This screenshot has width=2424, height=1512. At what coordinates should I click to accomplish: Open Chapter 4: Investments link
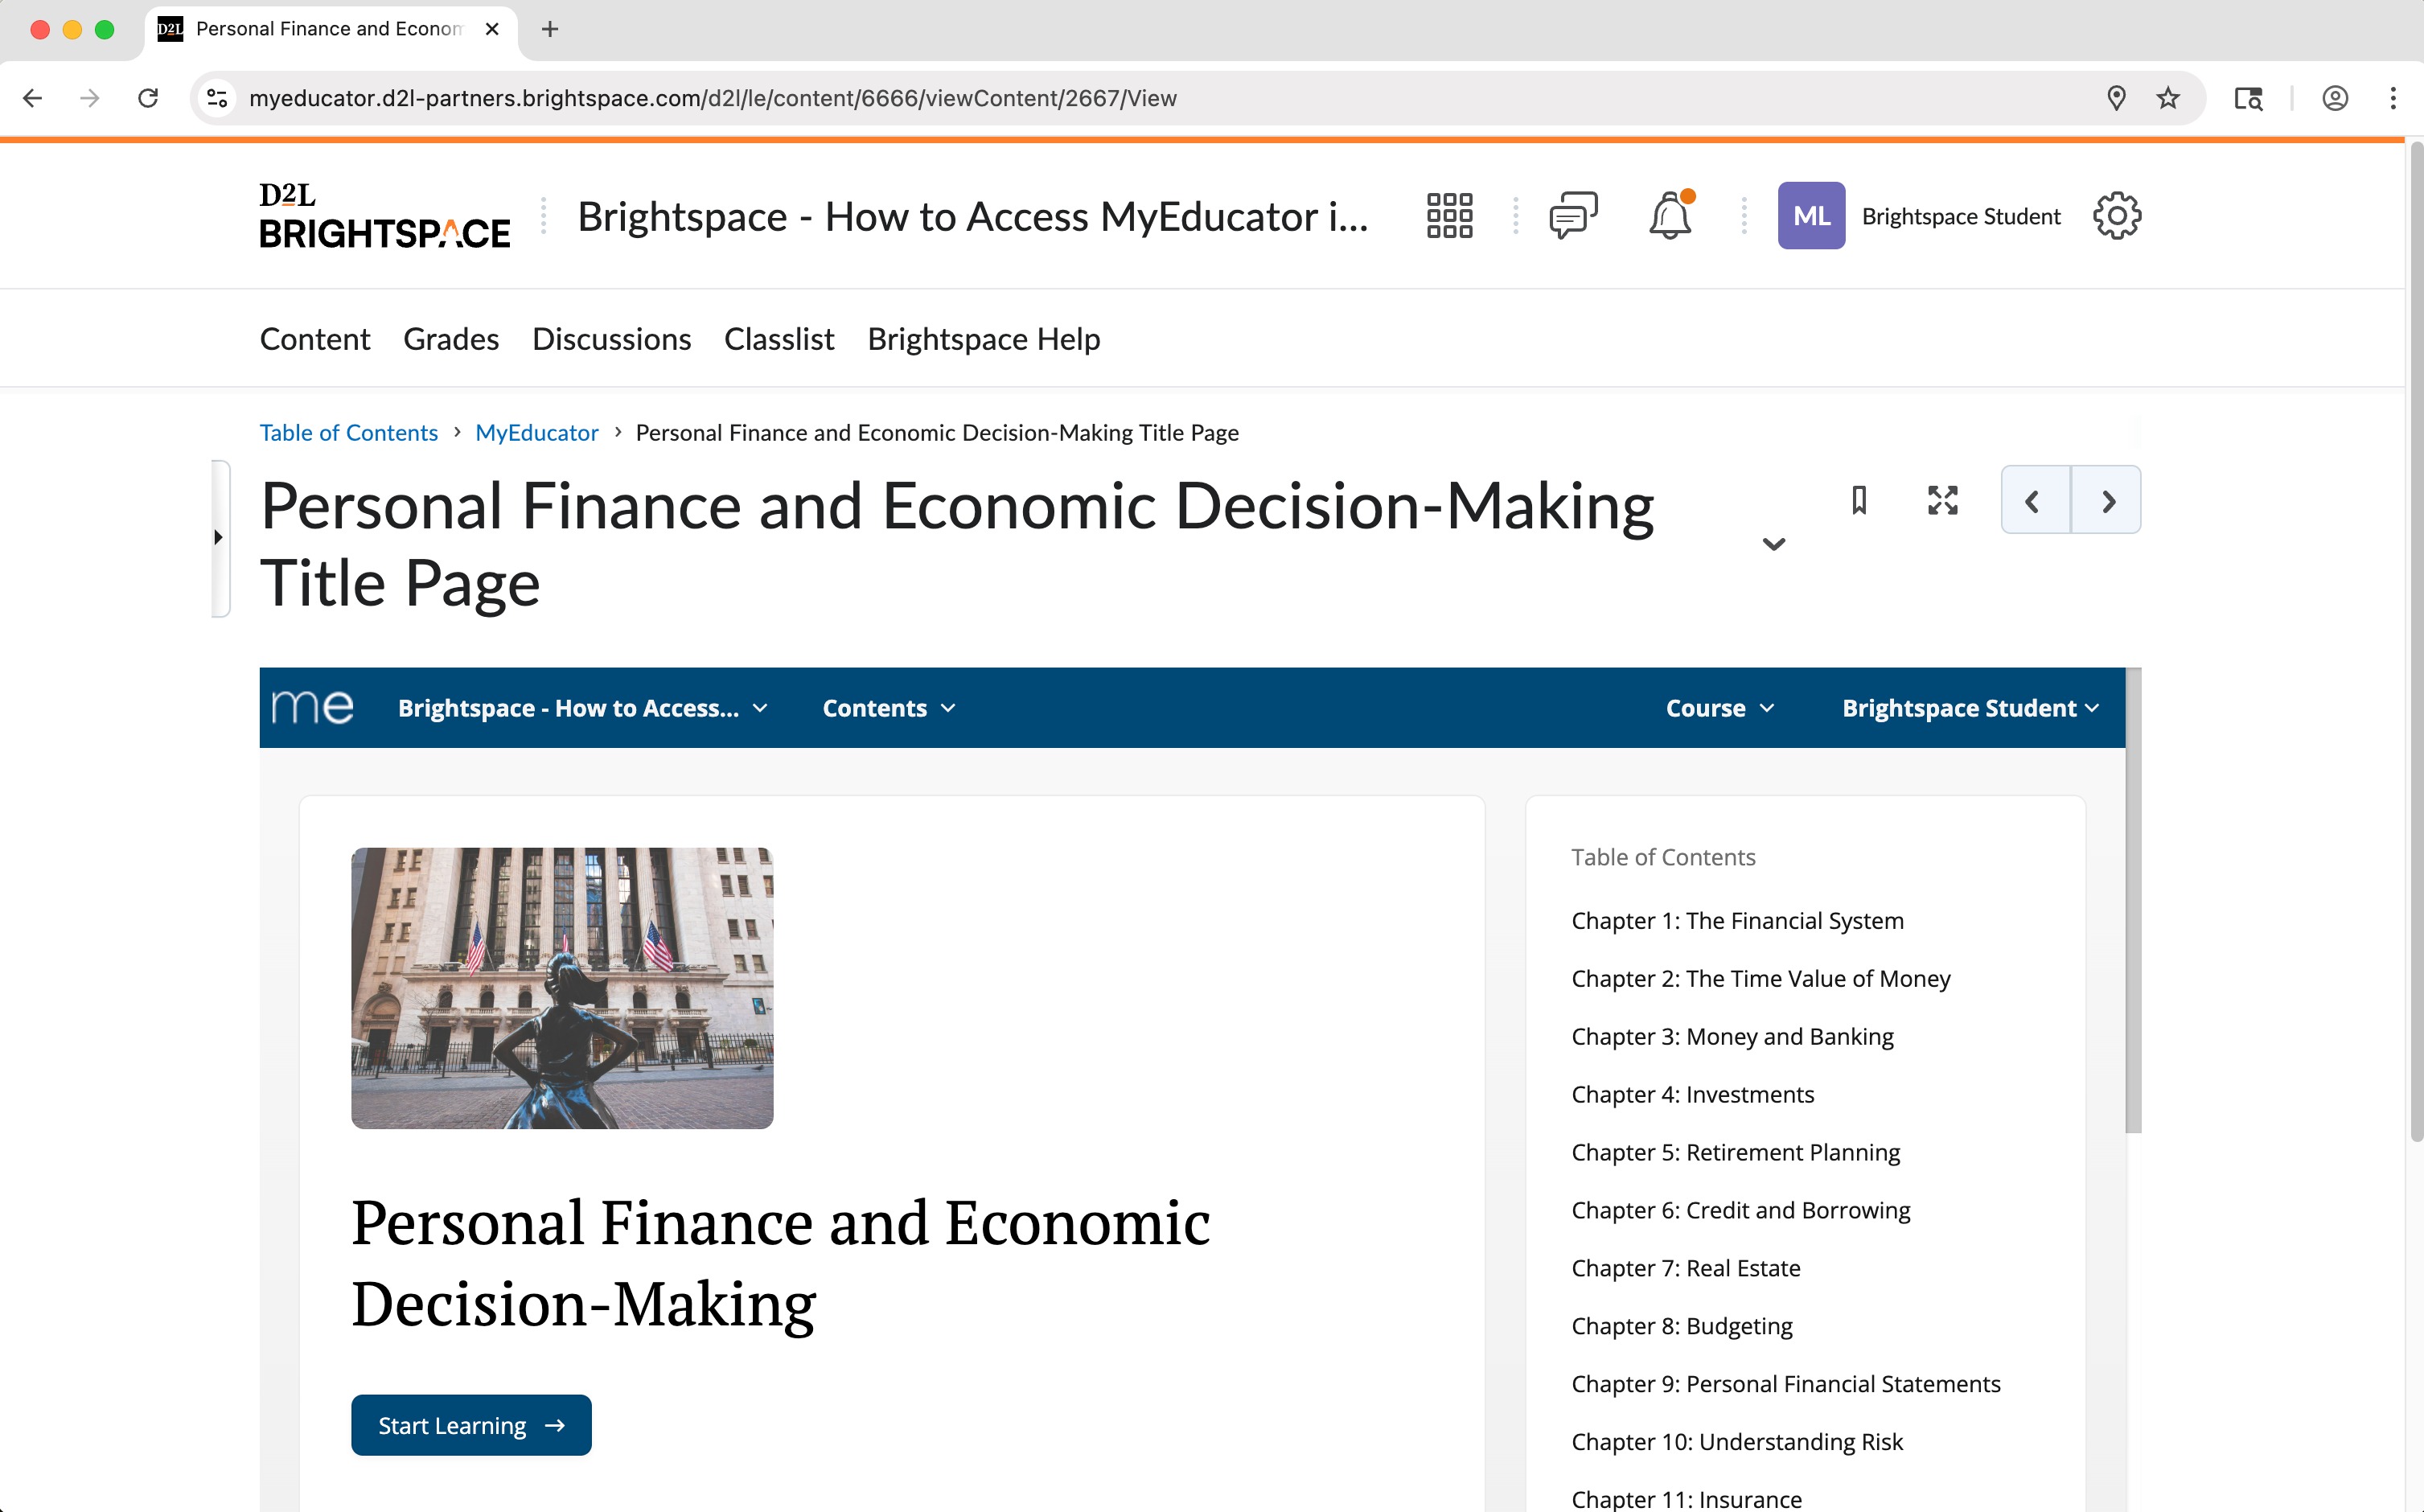pos(1692,1094)
